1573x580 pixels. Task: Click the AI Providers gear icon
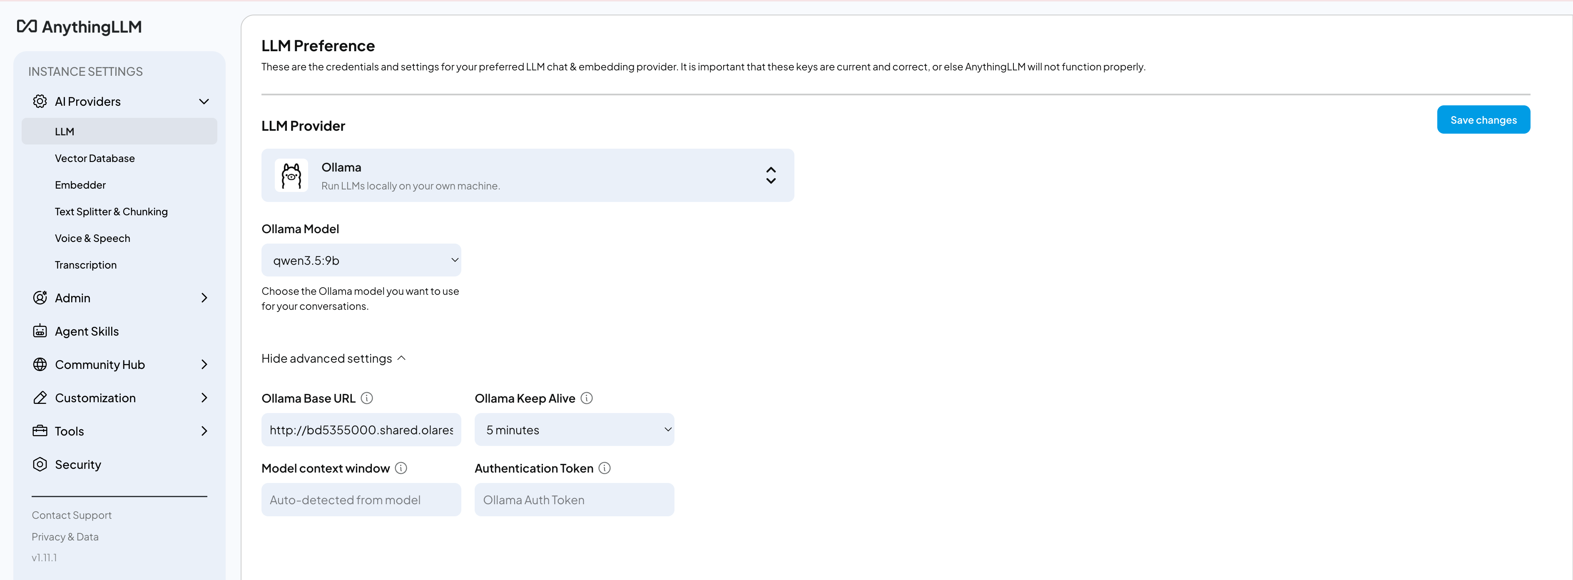pyautogui.click(x=40, y=101)
